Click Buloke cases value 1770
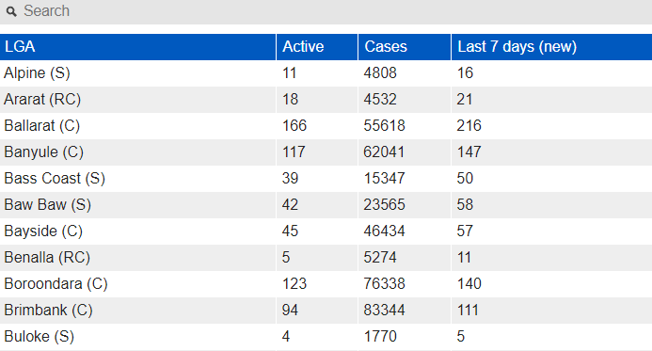 (380, 337)
